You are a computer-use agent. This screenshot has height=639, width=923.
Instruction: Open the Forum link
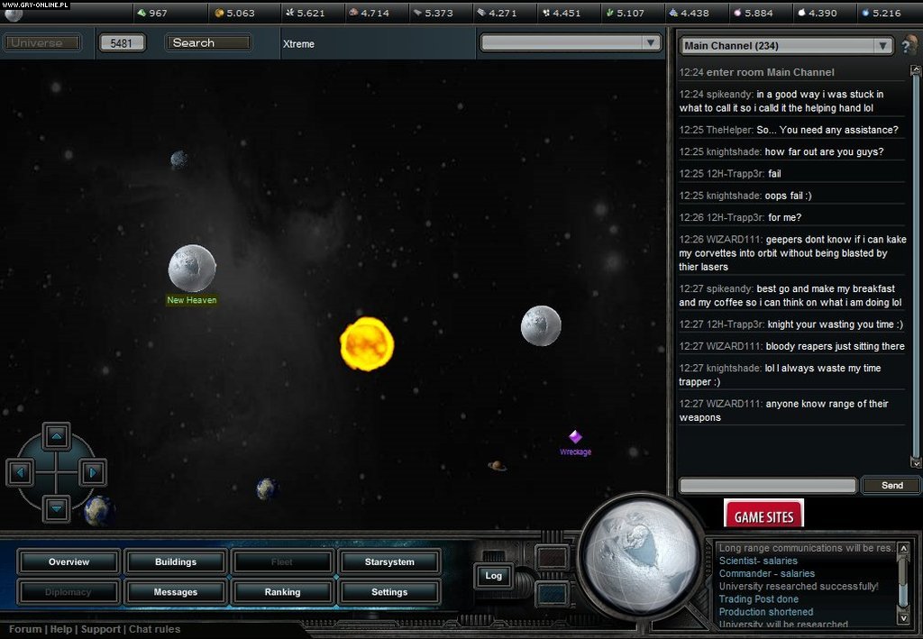point(25,629)
